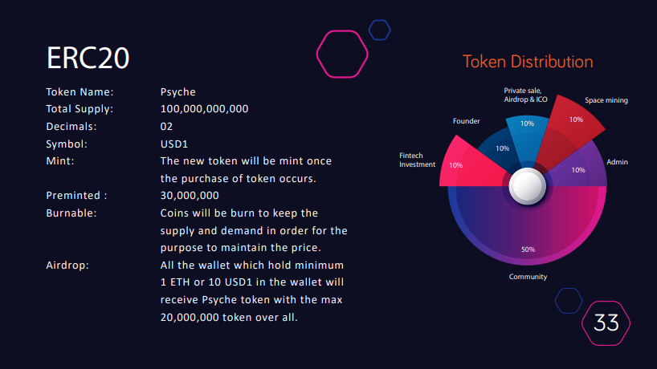Image resolution: width=657 pixels, height=369 pixels.
Task: Click the white sphere at chart center
Action: [527, 186]
